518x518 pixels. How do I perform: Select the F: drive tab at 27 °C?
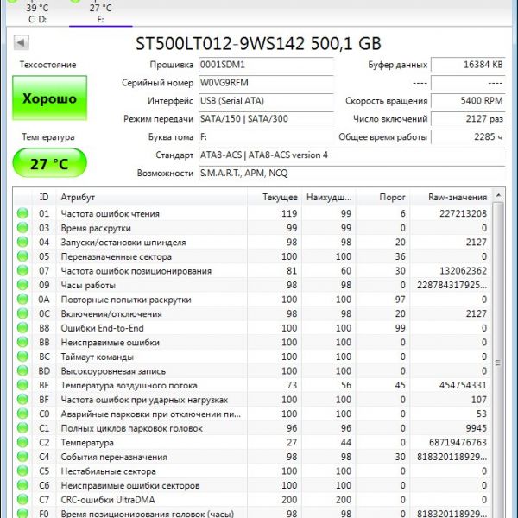(100, 12)
